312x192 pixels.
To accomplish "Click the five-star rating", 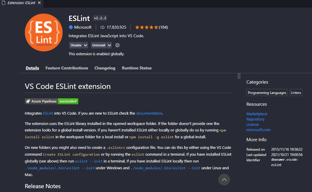I will click(147, 27).
